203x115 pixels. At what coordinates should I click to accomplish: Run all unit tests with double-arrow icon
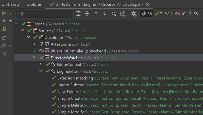click(x=4, y=13)
